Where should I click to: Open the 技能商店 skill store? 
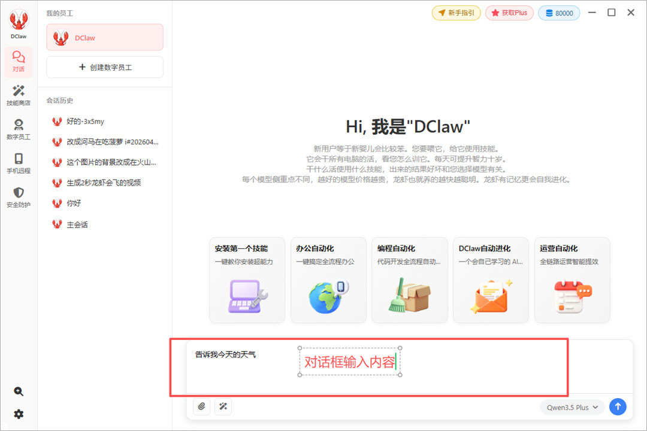pyautogui.click(x=19, y=95)
